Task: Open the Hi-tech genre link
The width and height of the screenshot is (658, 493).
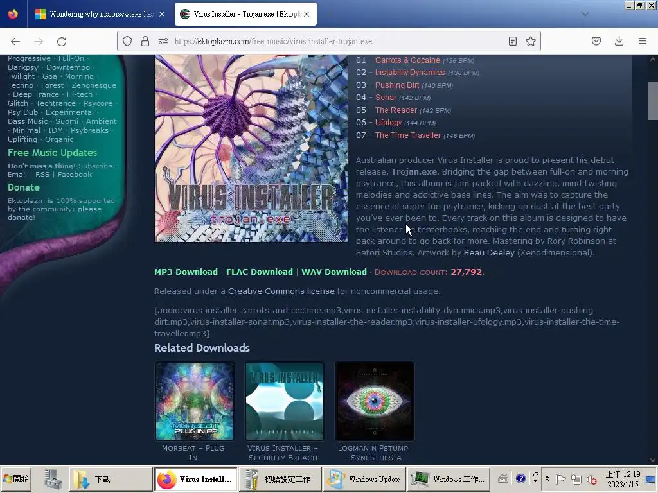Action: [x=79, y=94]
